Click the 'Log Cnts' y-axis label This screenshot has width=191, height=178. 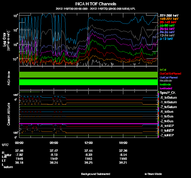[4, 40]
